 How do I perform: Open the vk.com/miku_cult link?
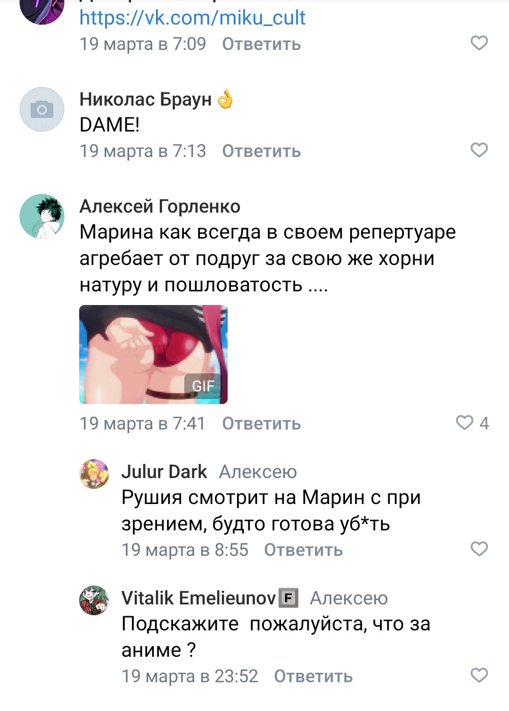[x=192, y=18]
